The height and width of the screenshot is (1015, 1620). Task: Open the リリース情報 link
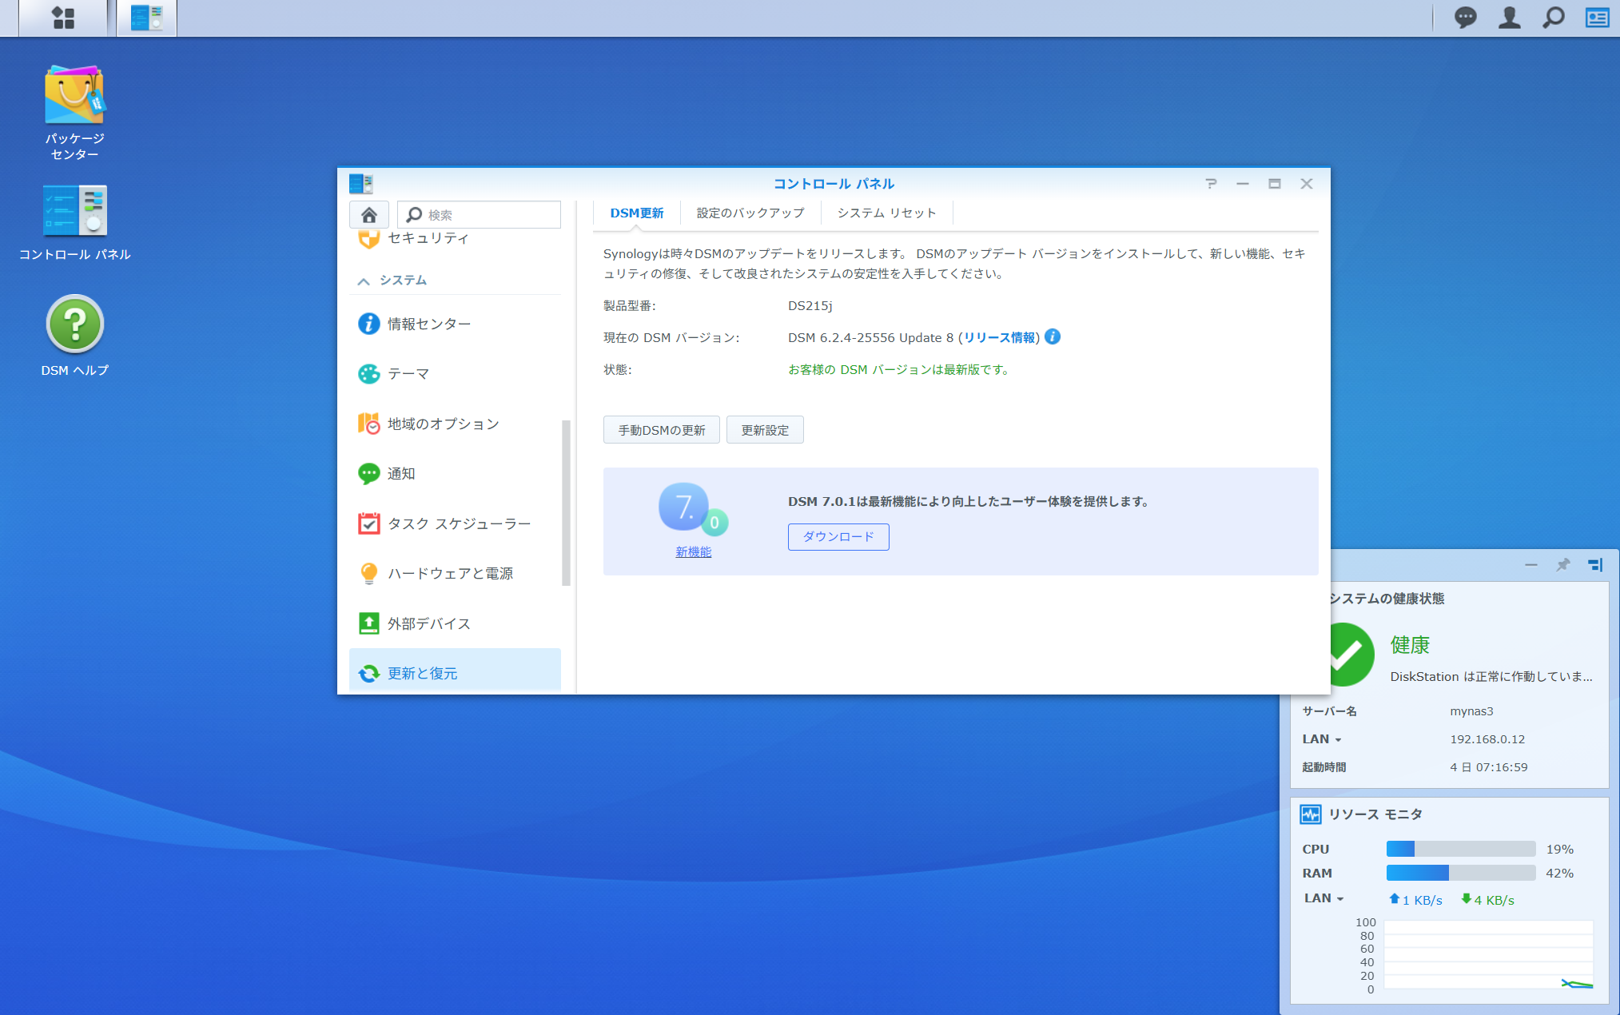tap(999, 337)
